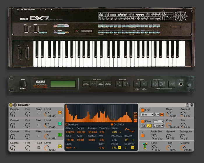Click the Phase retrigger R button
Viewport: 204px width, 163px height.
point(120,148)
